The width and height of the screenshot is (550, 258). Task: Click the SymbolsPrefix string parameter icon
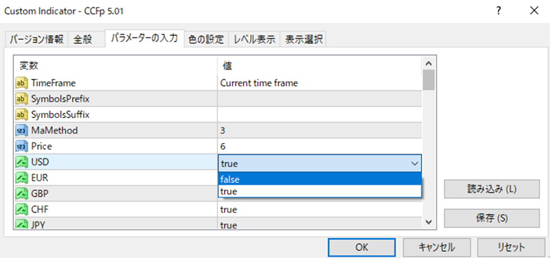coord(21,99)
